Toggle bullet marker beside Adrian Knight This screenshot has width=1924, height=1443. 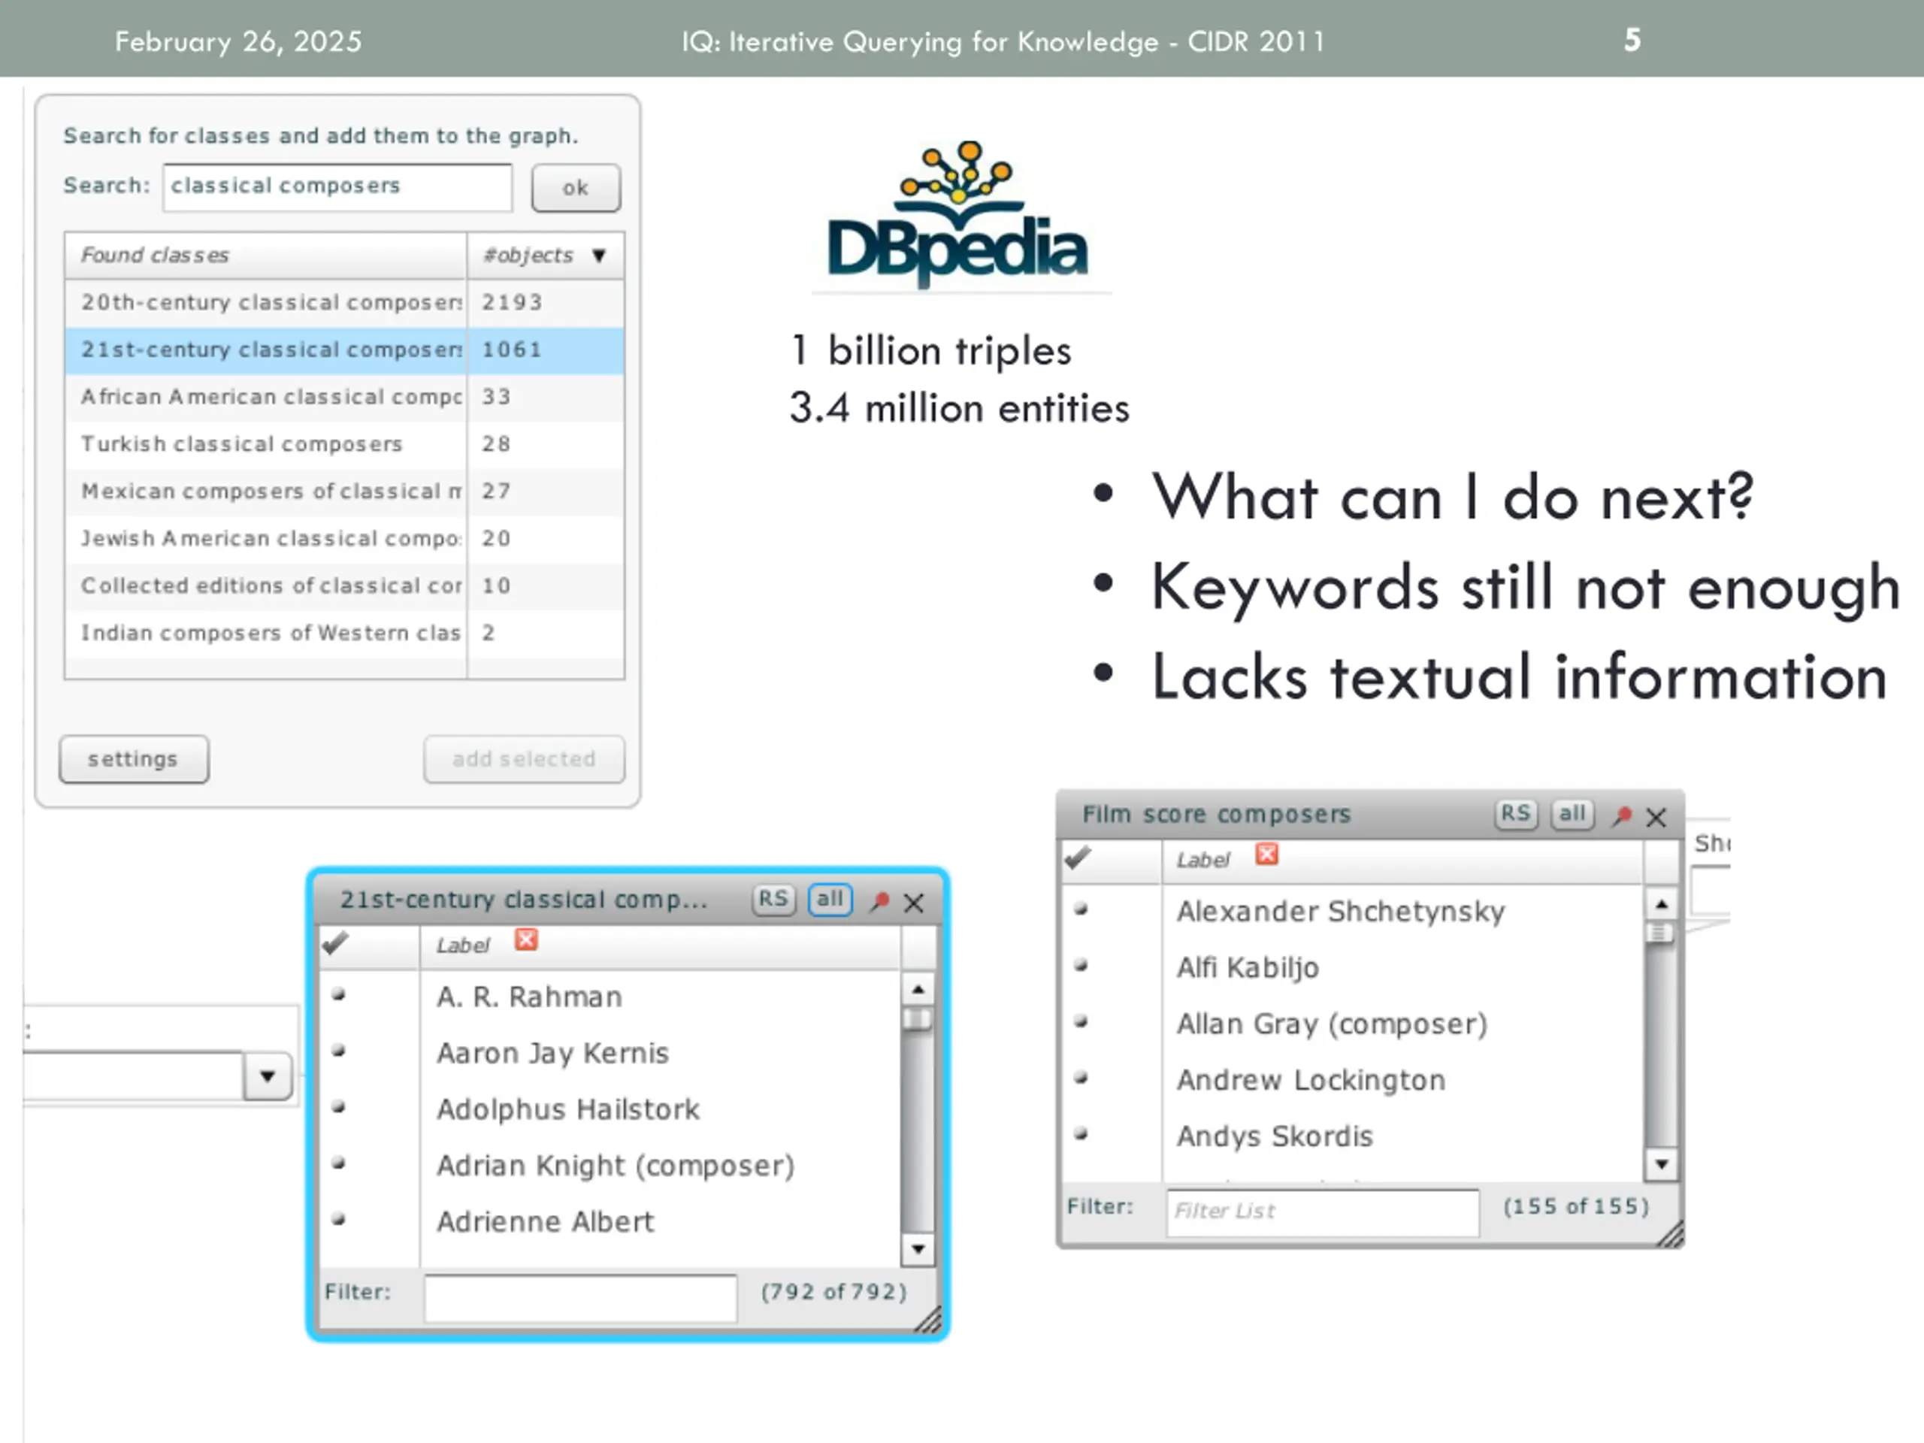point(338,1163)
